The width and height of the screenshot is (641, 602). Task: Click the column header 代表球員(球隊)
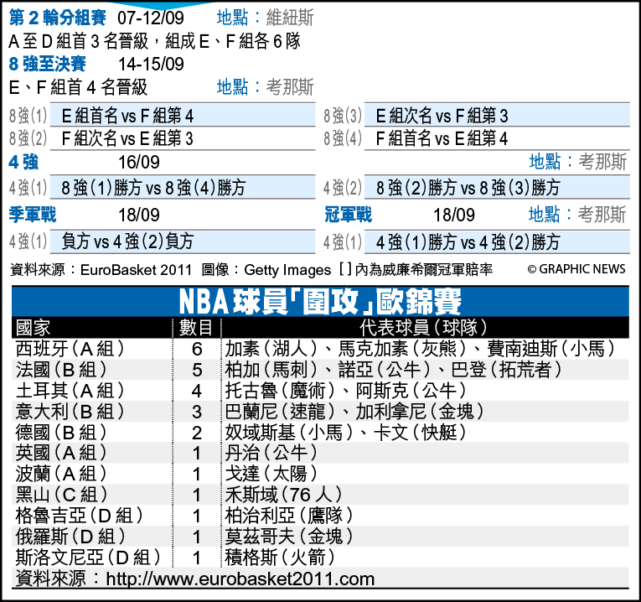pyautogui.click(x=423, y=328)
